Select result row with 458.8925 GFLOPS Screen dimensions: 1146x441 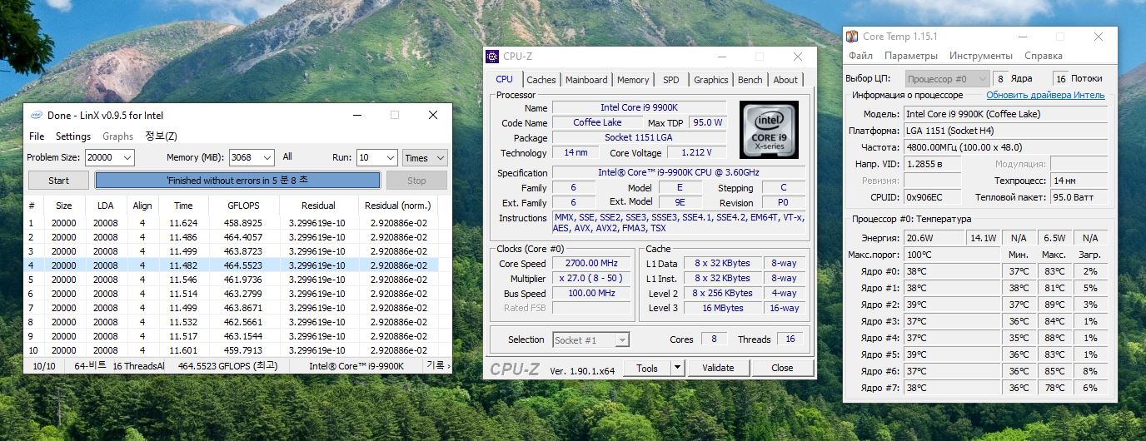(232, 223)
